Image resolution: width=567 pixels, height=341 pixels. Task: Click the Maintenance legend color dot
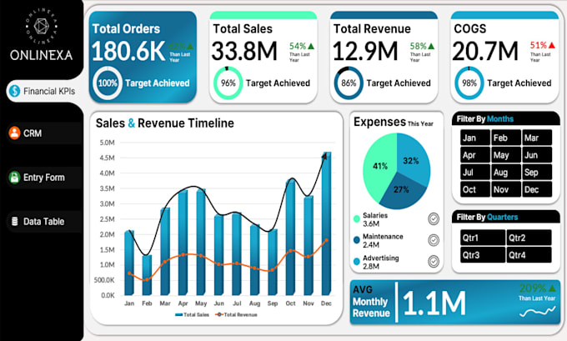[357, 240]
